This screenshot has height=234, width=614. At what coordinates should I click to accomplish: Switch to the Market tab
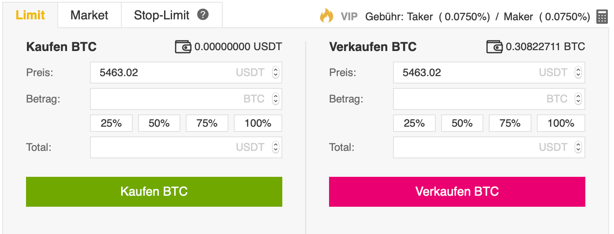pos(89,15)
